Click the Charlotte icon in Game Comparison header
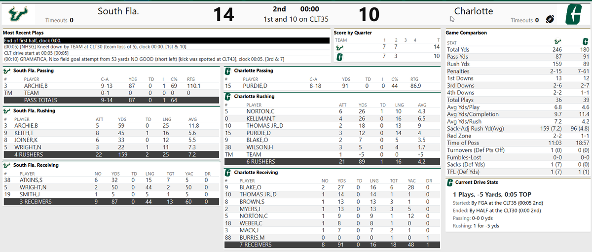This screenshot has height=252, width=592. pyautogui.click(x=584, y=42)
